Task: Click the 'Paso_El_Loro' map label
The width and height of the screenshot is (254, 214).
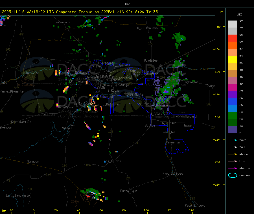Action: 195,206
